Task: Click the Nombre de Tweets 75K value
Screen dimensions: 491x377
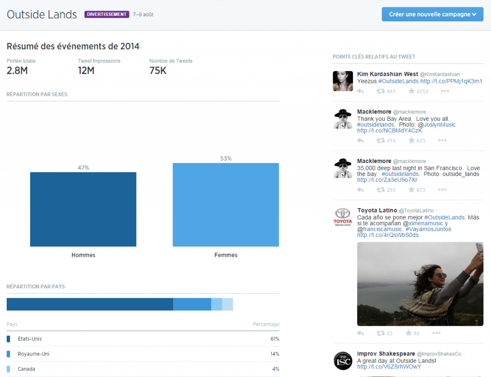Action: coord(158,71)
